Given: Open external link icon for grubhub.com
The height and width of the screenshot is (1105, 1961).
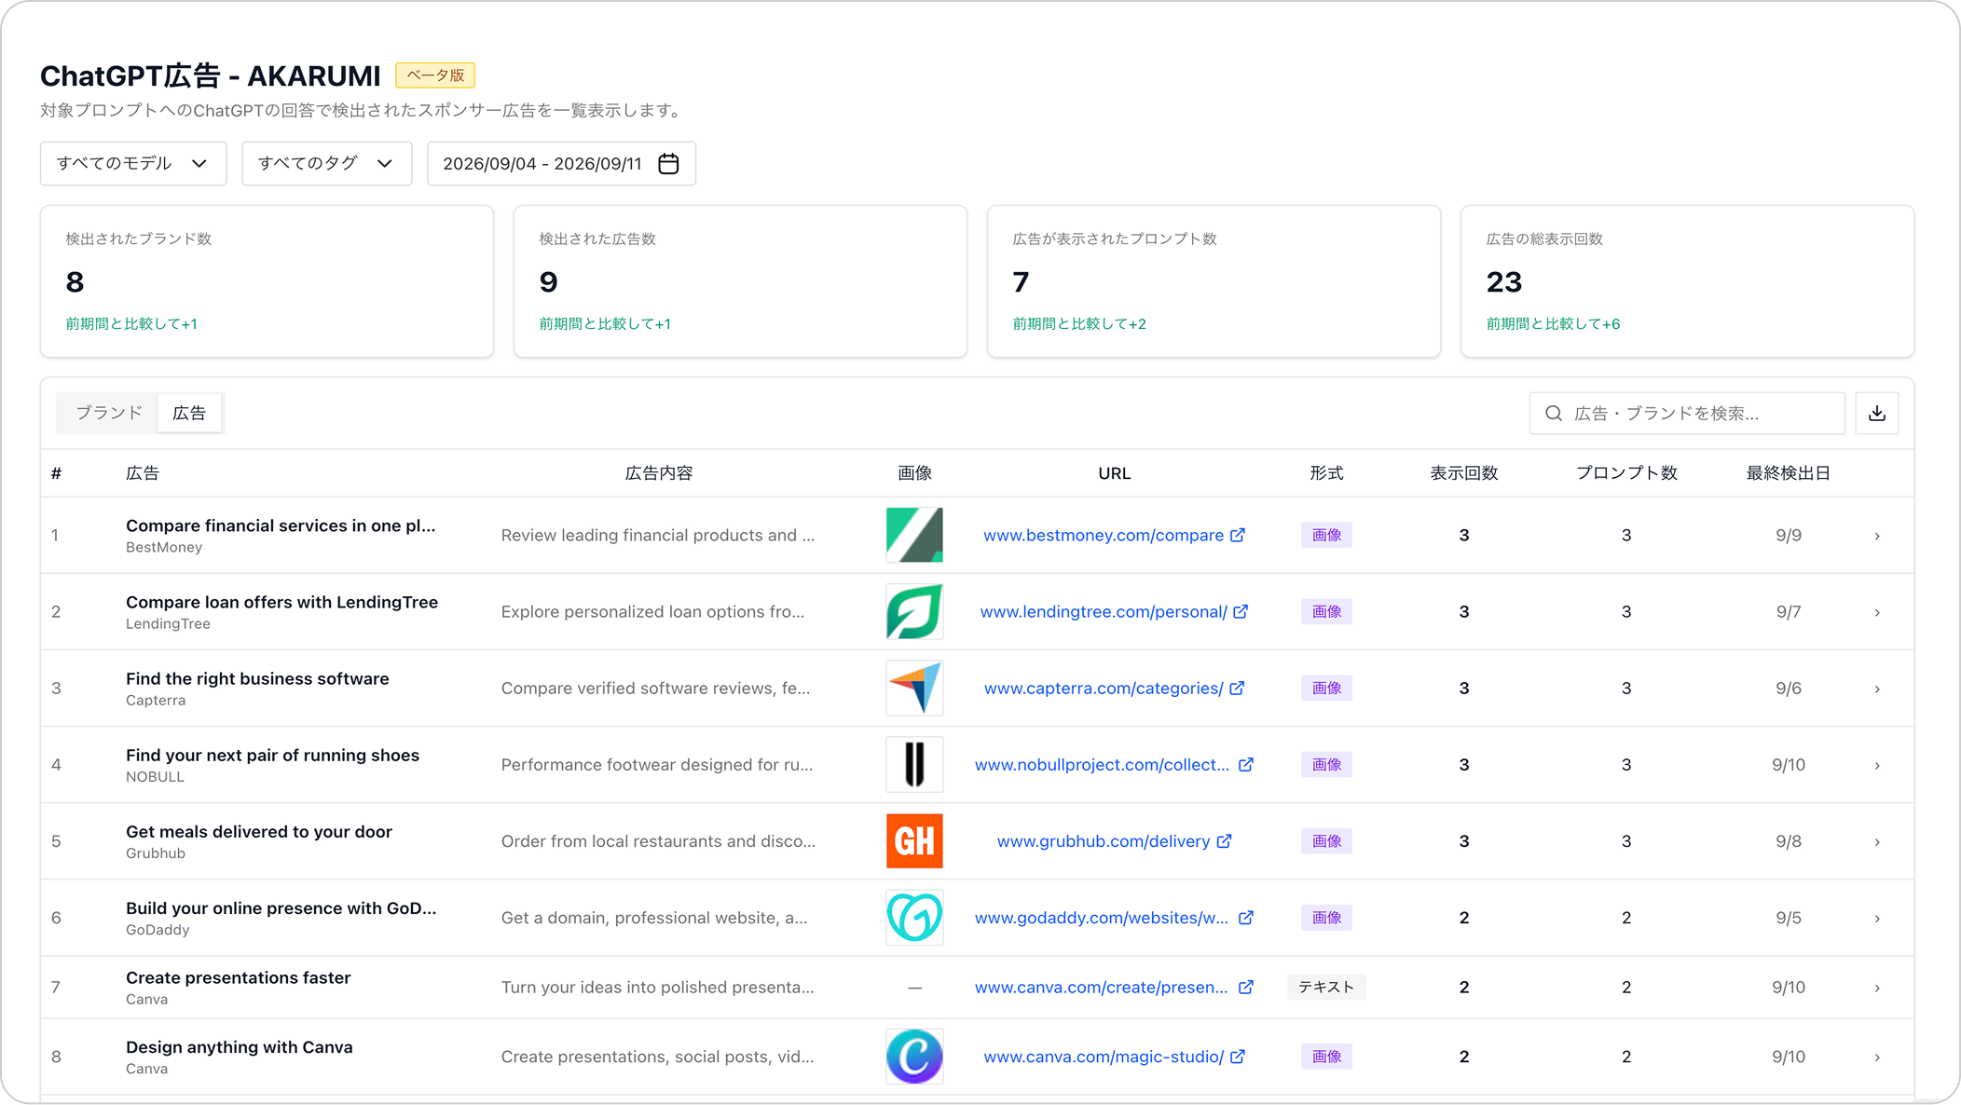Looking at the screenshot, I should (x=1225, y=840).
